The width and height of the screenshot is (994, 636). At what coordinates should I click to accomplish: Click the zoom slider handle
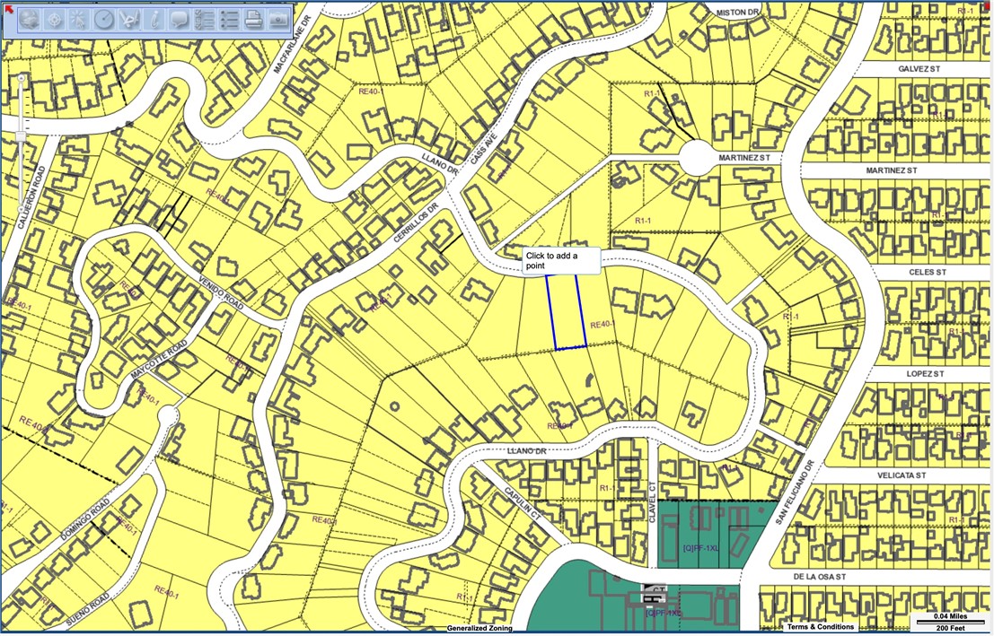pos(20,135)
